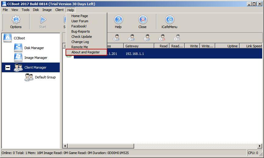Click the Default Group users icon

coord(29,77)
